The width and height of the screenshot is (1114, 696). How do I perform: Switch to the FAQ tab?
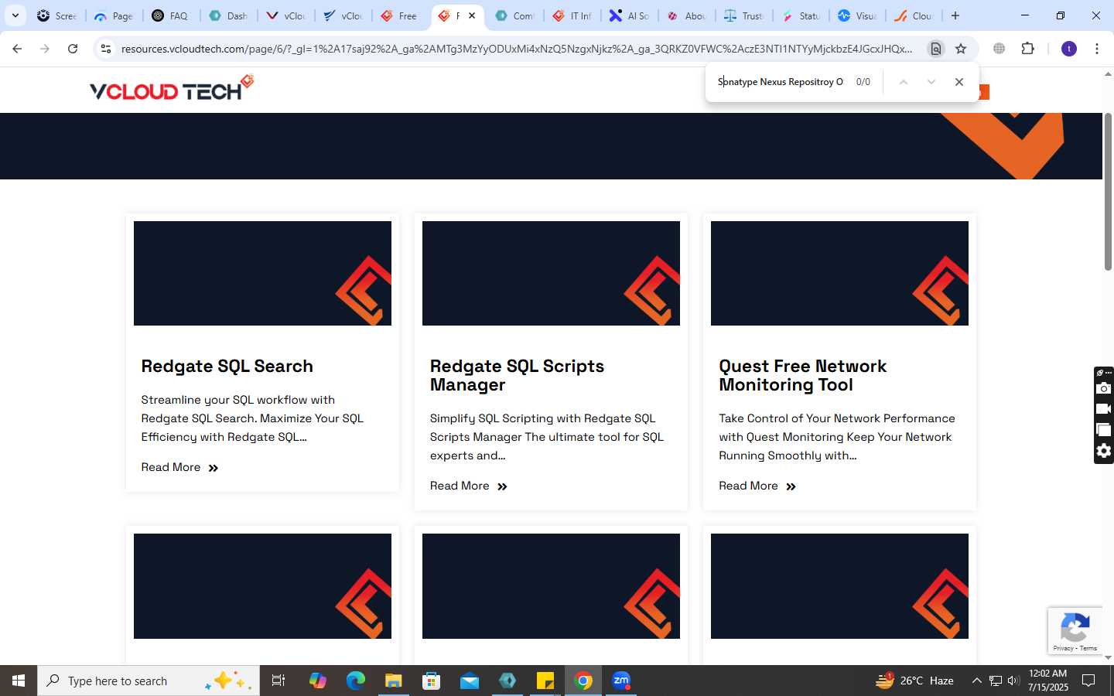tap(172, 15)
